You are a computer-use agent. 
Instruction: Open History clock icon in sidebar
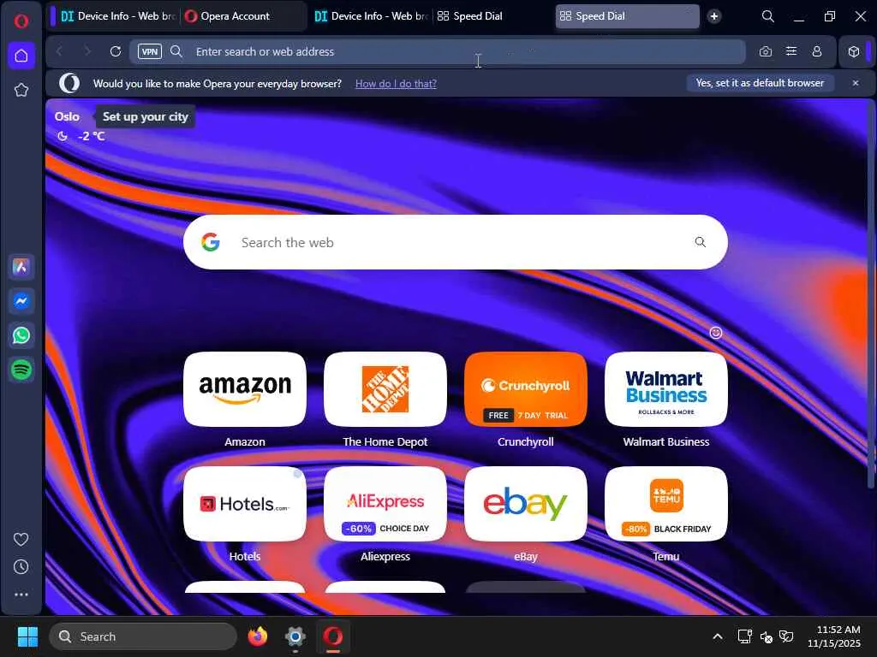(x=21, y=567)
